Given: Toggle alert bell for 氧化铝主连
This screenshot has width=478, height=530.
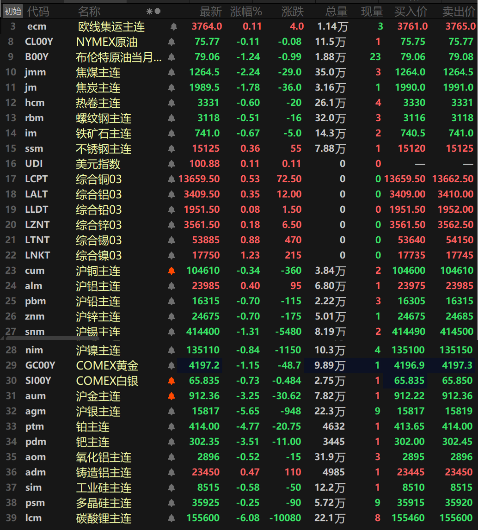Looking at the screenshot, I should click(172, 457).
